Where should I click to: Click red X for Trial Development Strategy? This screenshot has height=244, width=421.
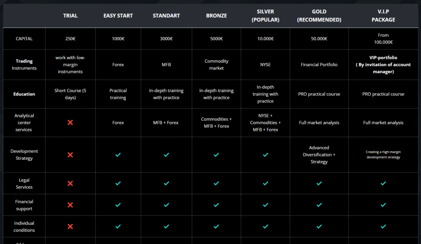(70, 155)
